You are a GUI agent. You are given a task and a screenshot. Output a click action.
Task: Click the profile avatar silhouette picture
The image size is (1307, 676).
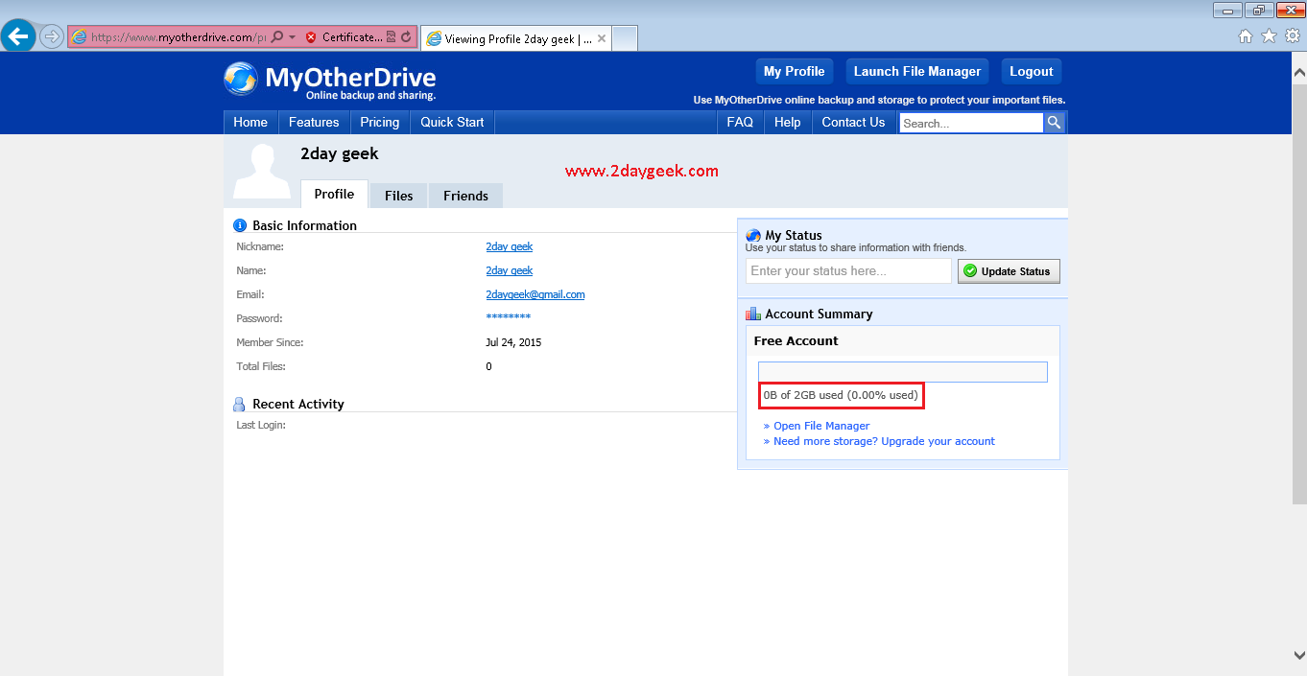coord(262,172)
